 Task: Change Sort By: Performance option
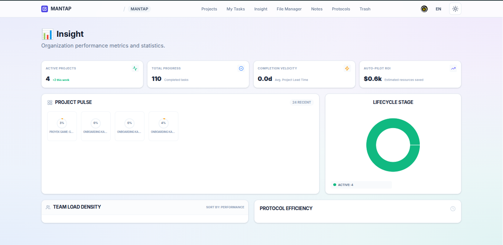pos(225,207)
